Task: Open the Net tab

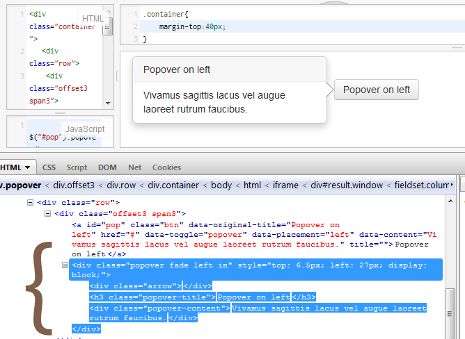Action: [x=134, y=167]
